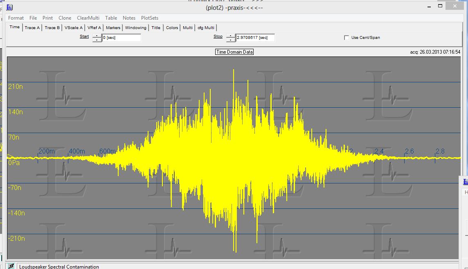Increase the Start value with up arrow

[x=97, y=36]
